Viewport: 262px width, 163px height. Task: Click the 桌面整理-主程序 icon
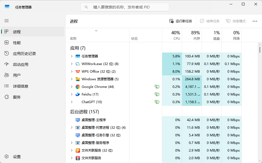point(78,120)
